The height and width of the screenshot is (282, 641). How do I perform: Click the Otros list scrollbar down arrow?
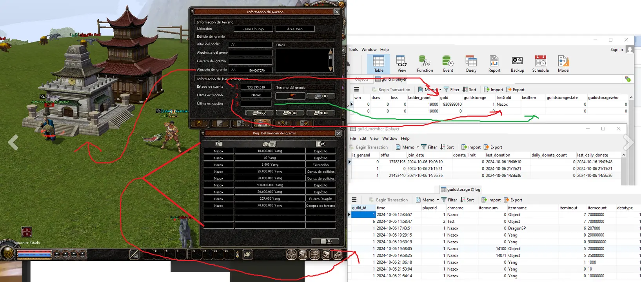(x=330, y=69)
